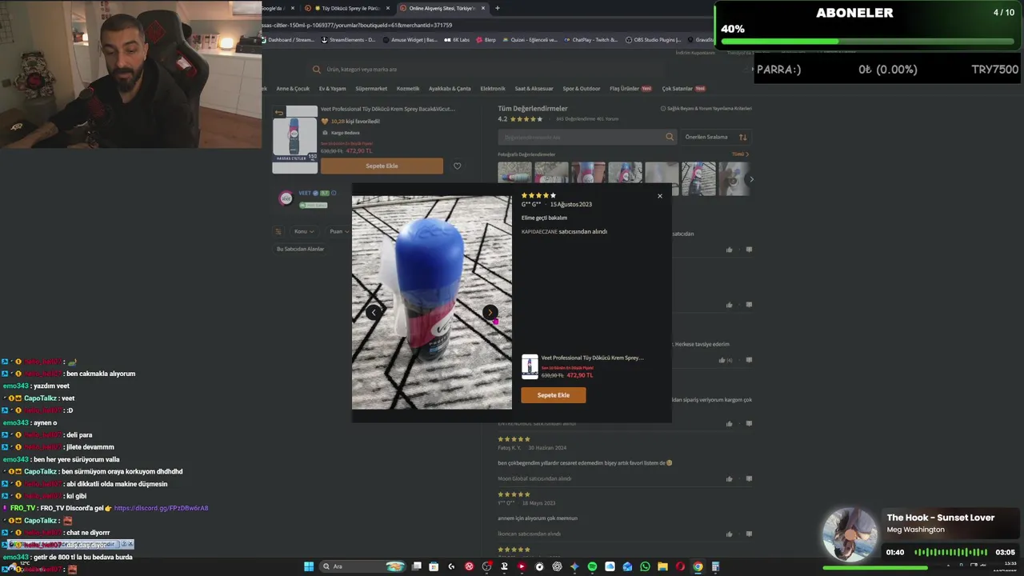Image resolution: width=1024 pixels, height=576 pixels.
Task: Show next review photo in popup
Action: (x=490, y=313)
